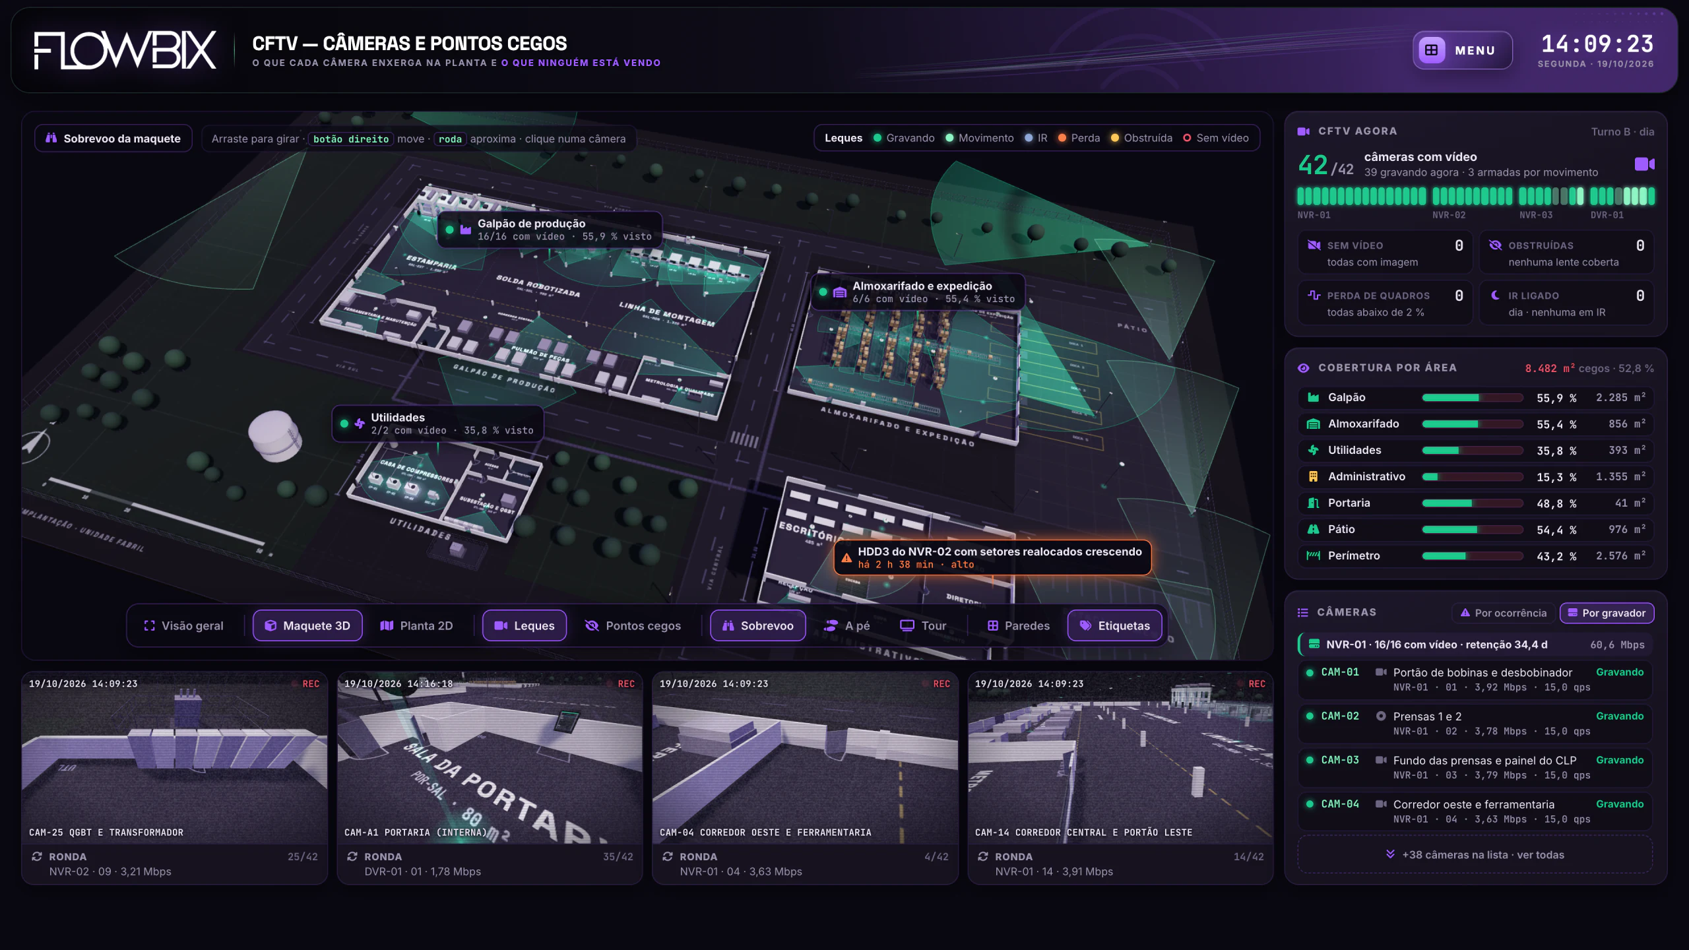Click the FLOWBIX logo

pyautogui.click(x=125, y=50)
